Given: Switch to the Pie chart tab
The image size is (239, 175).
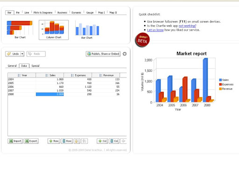Looking at the screenshot, I should (18, 13).
